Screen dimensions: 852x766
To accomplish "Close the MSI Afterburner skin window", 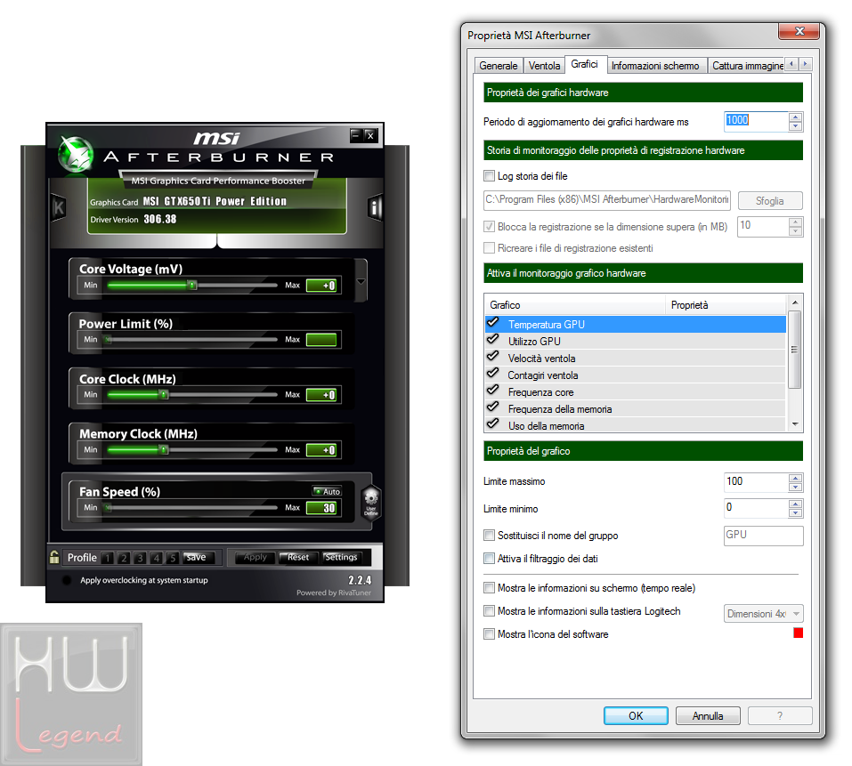I will (370, 135).
